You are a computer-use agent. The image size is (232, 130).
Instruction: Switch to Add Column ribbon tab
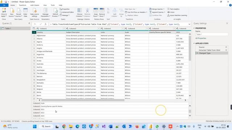35,5
